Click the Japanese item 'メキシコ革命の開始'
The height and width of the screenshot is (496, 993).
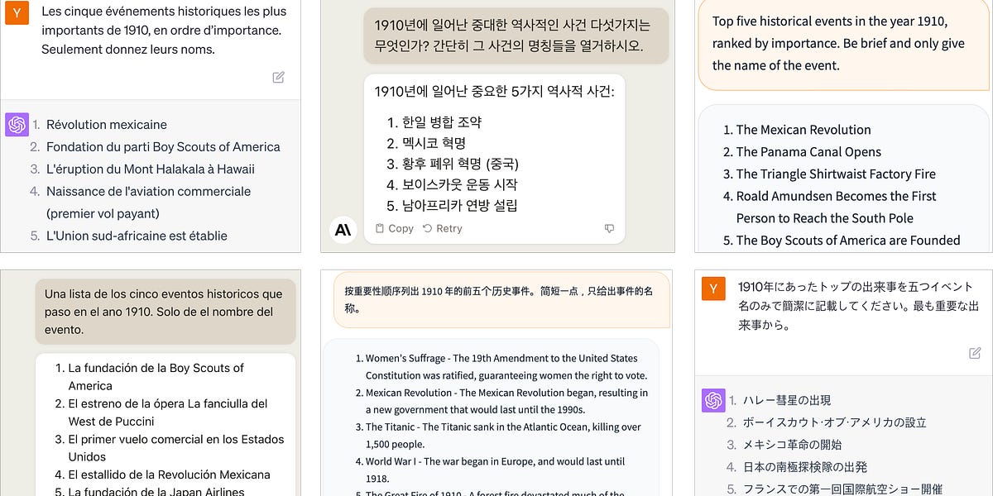(x=793, y=446)
